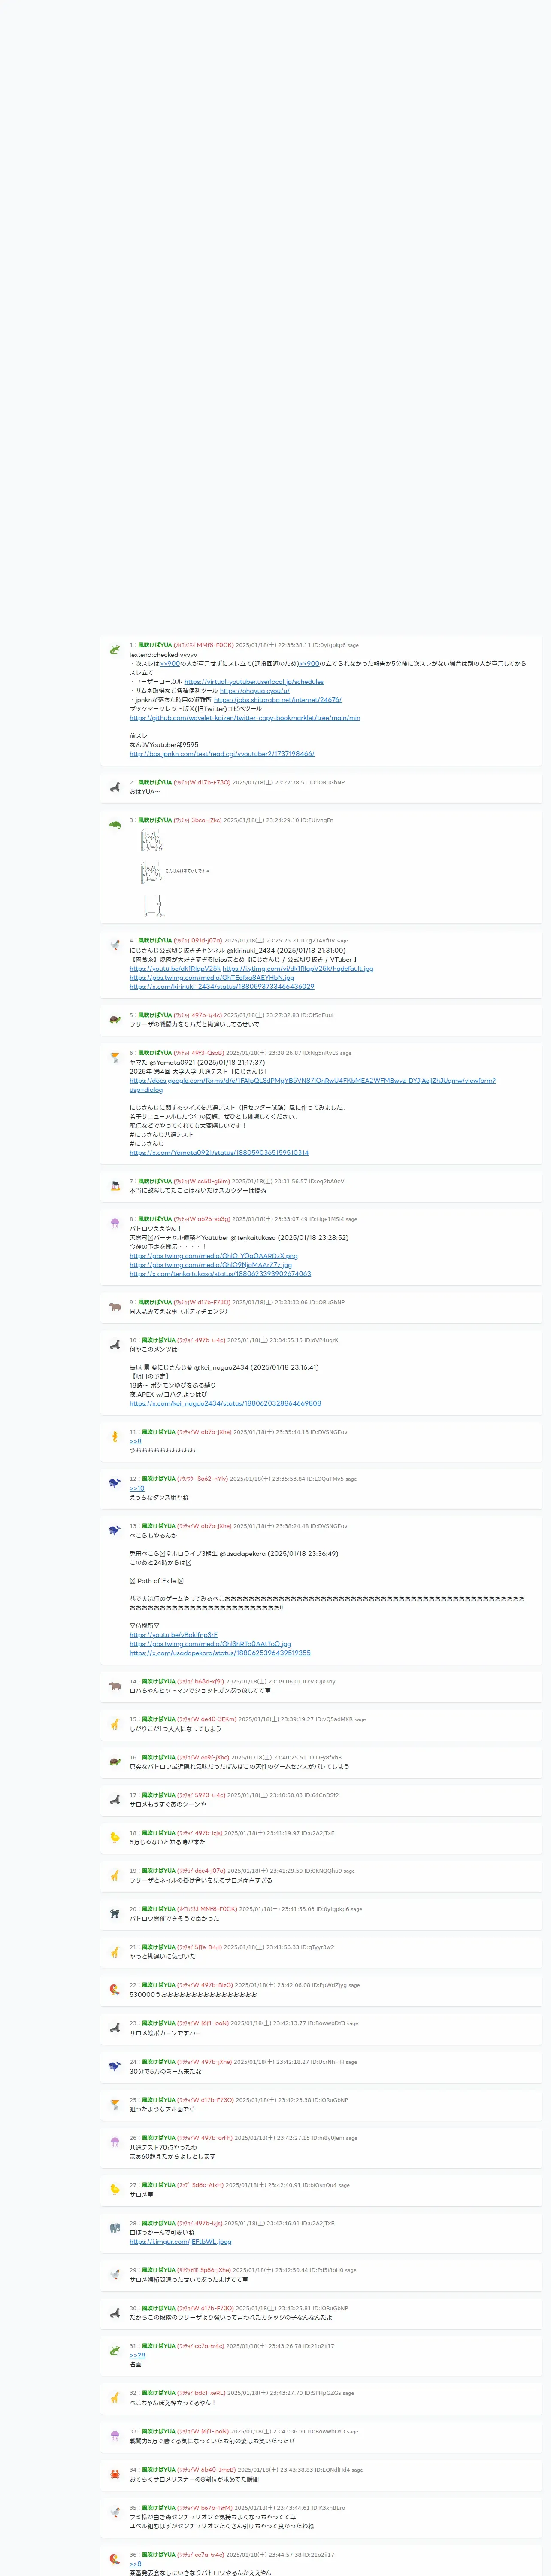Screen dimensions: 551x2576
Task: Open the pbs.twimg.com GhIQ9NjaMAArZ7z.jpg link
Action: tap(211, 1265)
